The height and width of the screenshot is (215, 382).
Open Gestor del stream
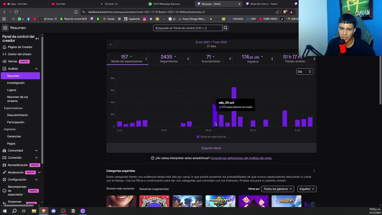pyautogui.click(x=19, y=54)
